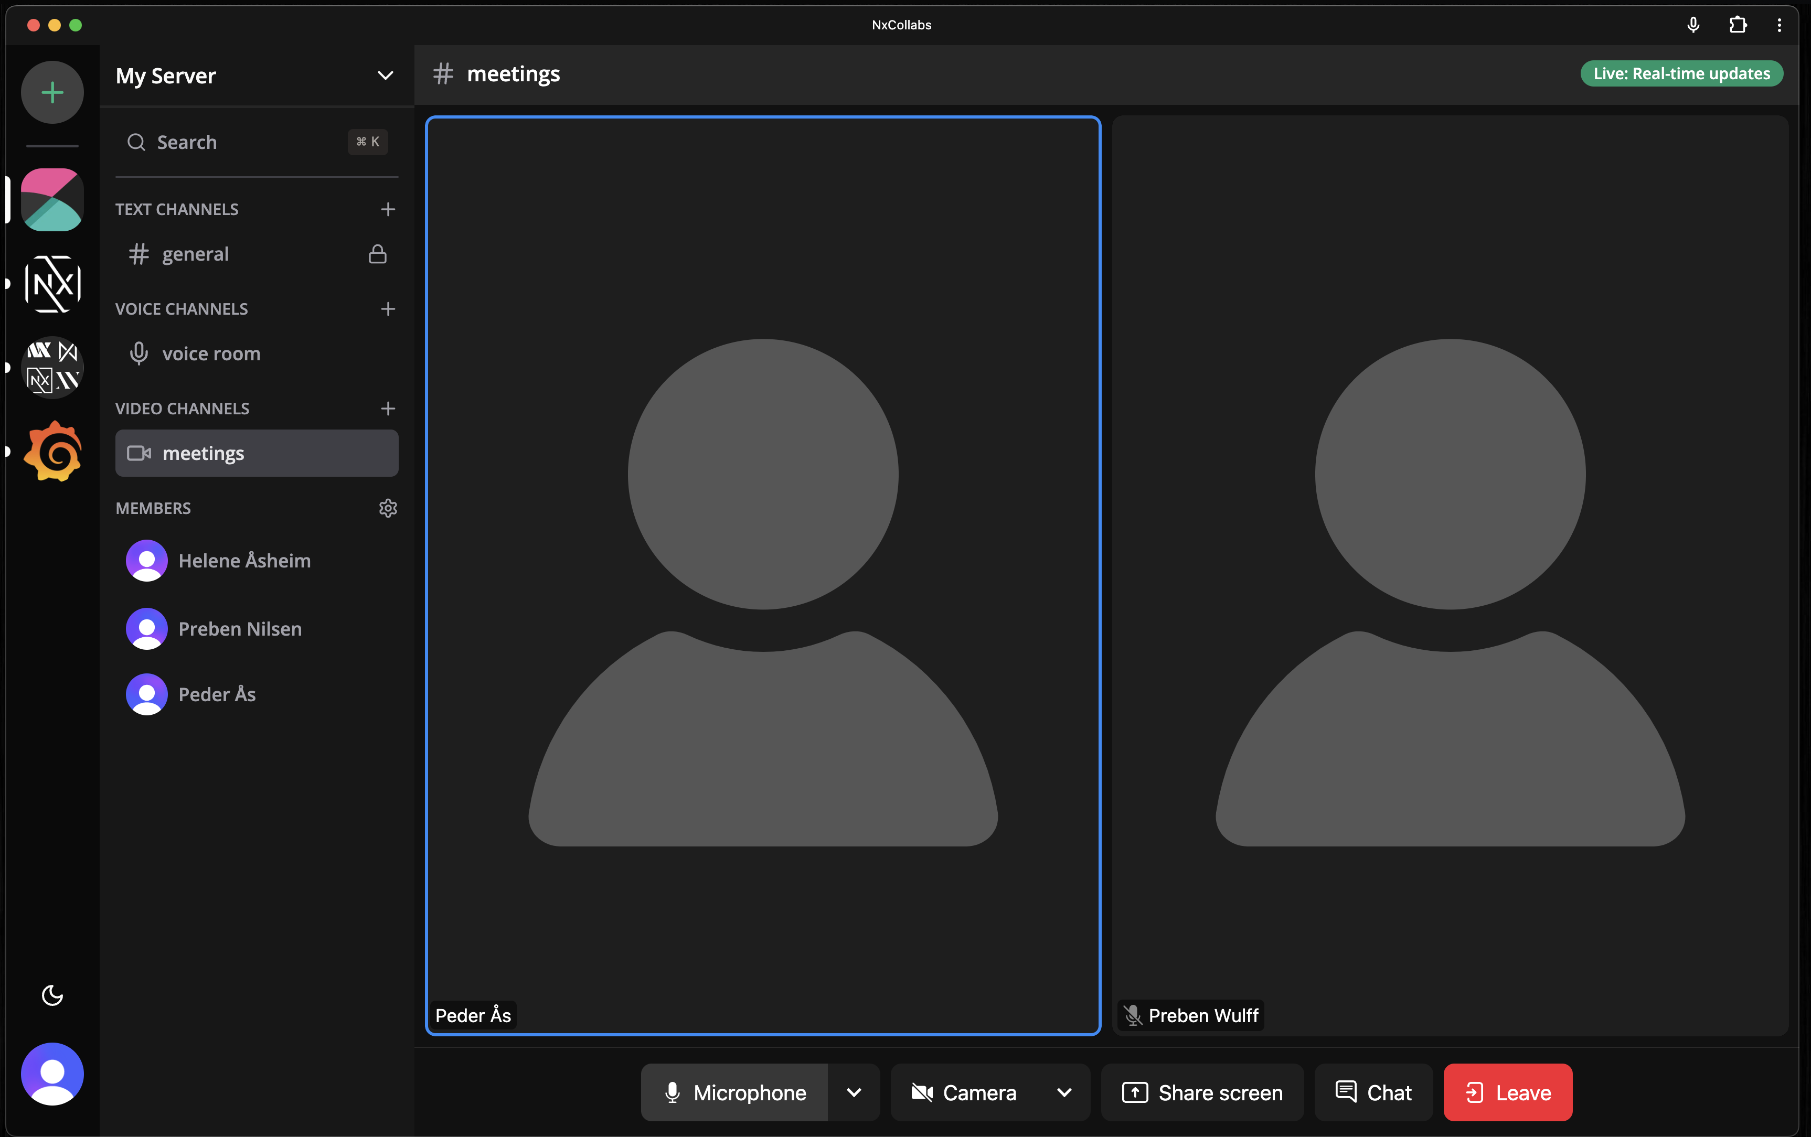The width and height of the screenshot is (1811, 1137).
Task: Open members settings gear icon
Action: point(387,508)
